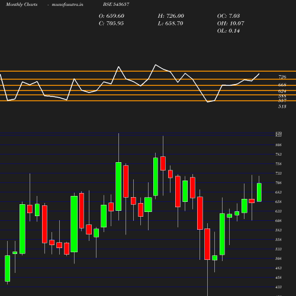This screenshot has width=296, height=296.
Task: Click the '508' price axis label
Action: point(278,259)
